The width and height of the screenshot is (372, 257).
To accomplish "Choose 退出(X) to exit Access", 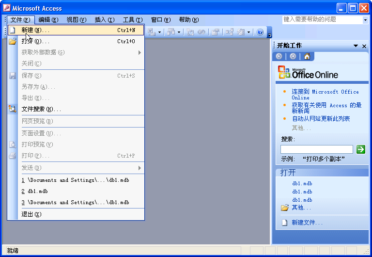I will click(76, 214).
